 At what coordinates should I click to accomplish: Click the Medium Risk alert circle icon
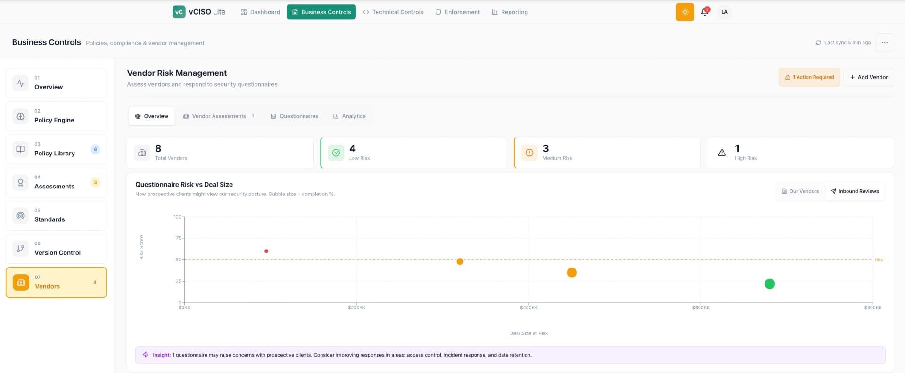point(529,153)
